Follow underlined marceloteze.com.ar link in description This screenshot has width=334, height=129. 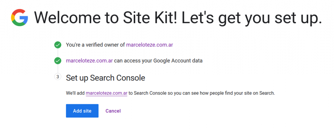107,93
